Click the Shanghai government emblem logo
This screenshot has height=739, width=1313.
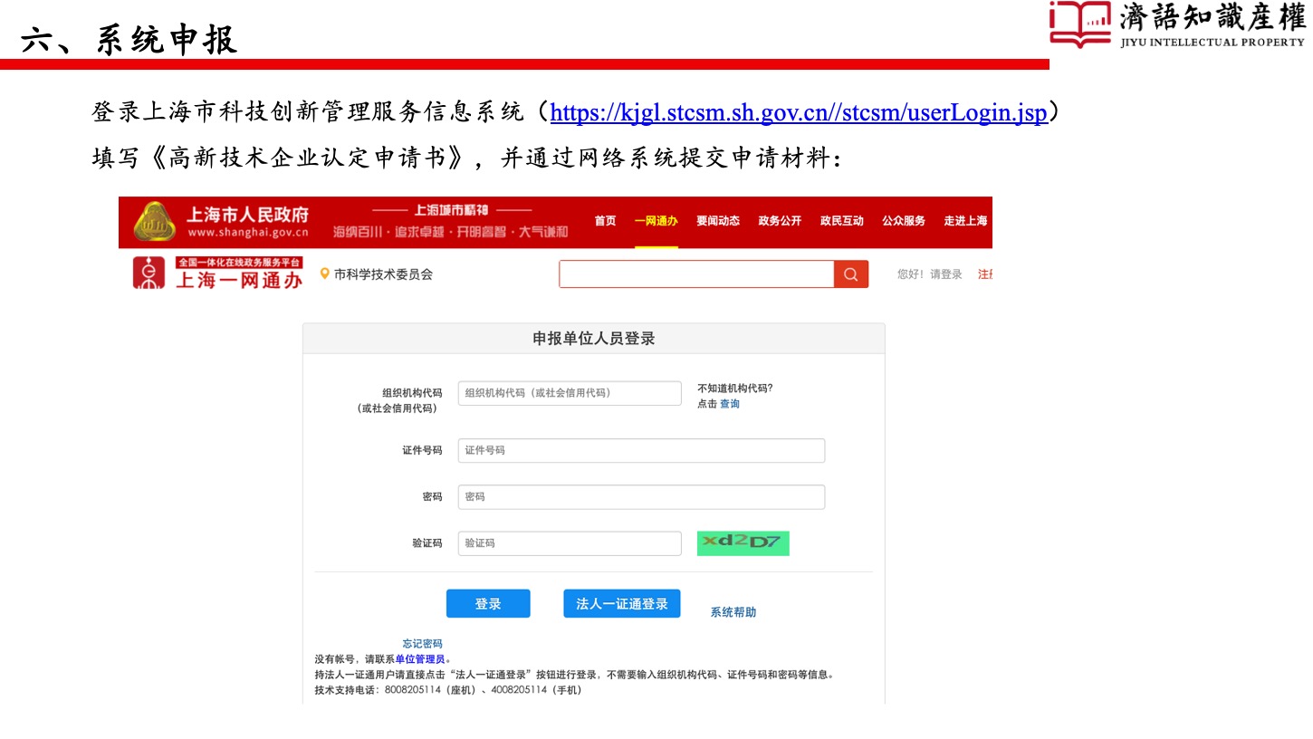(x=155, y=222)
